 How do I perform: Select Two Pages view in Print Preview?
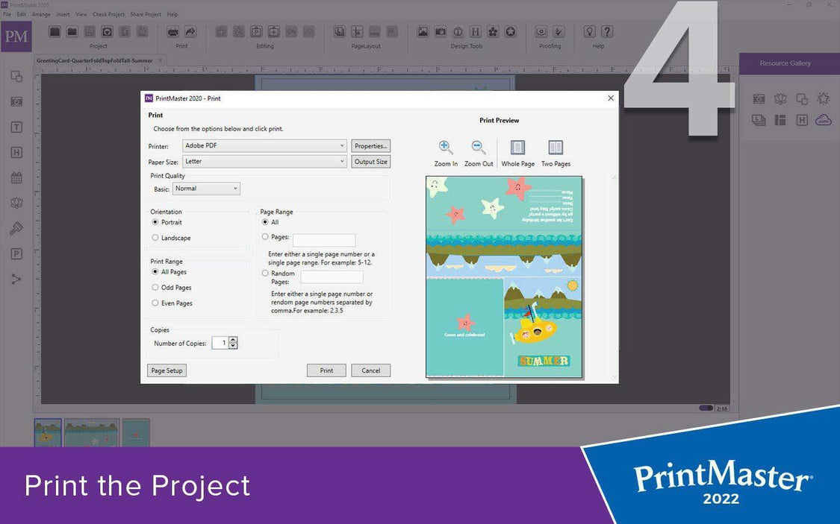tap(556, 147)
